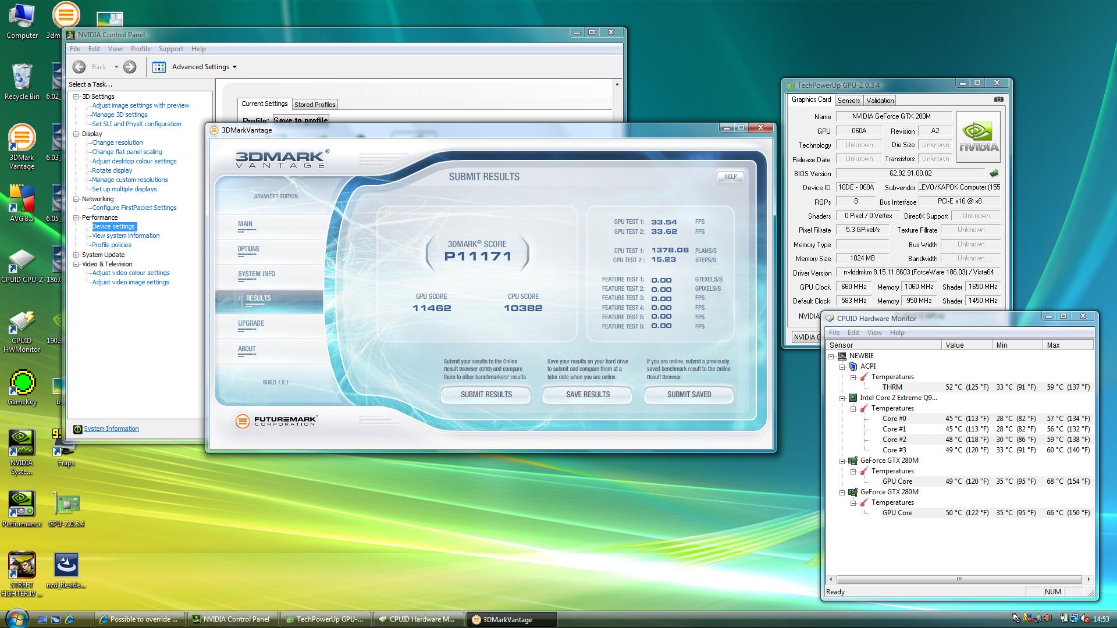Open File menu in NVIDIA Control Panel
The image size is (1117, 628).
(x=75, y=49)
